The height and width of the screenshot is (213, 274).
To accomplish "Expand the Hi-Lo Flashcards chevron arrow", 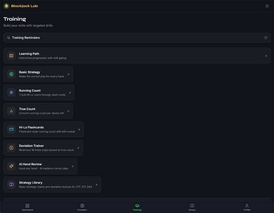I will (x=79, y=129).
